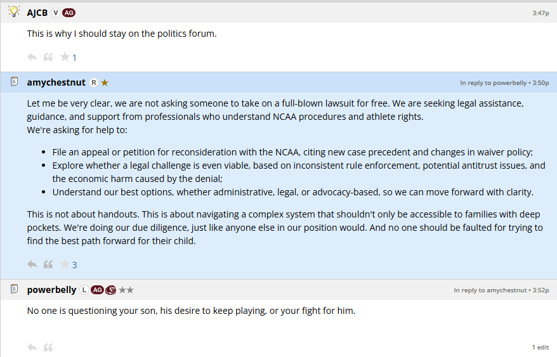This screenshot has width=557, height=357.
Task: Open the amychestnut user profile
Action: point(56,82)
